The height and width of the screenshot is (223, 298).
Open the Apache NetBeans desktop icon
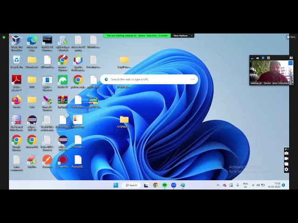[78, 60]
